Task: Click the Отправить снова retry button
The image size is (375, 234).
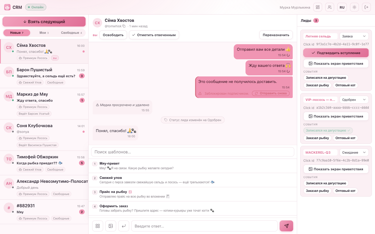Action: coord(271,93)
